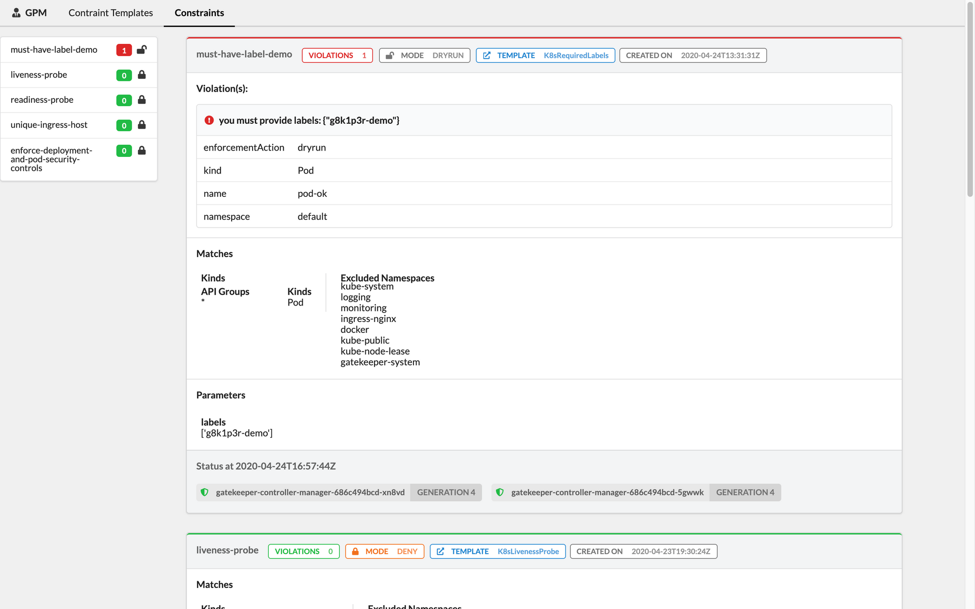The height and width of the screenshot is (609, 975).
Task: Open K8sRequiredLabels template link
Action: click(x=576, y=56)
